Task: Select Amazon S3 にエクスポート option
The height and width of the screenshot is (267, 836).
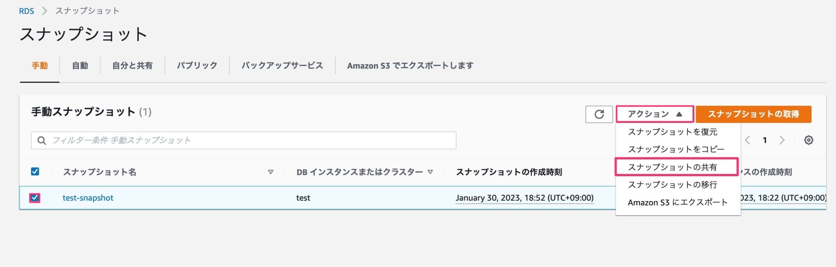Action: pyautogui.click(x=678, y=203)
